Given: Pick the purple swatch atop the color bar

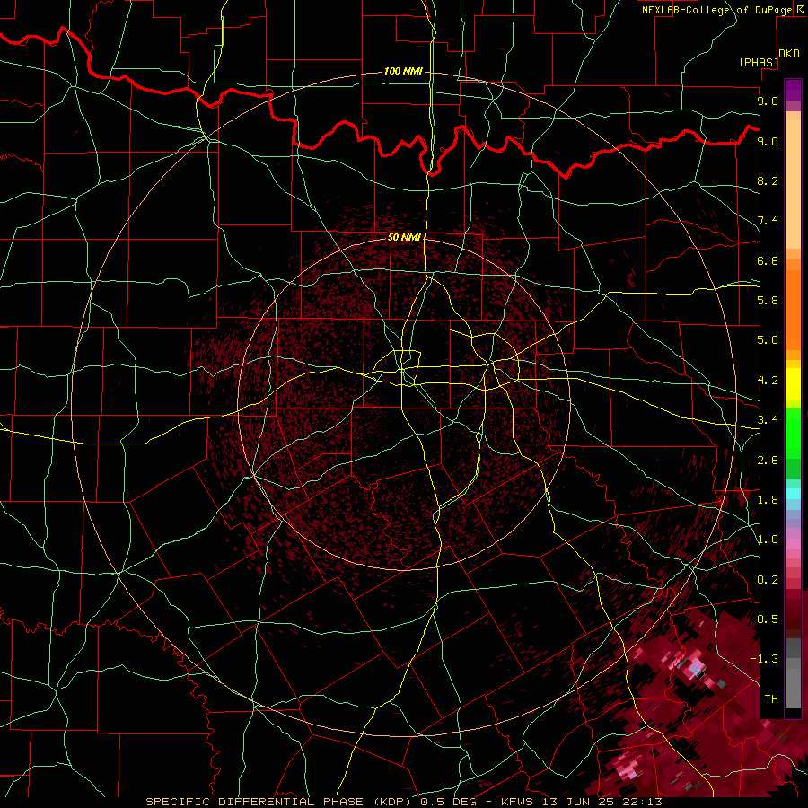Looking at the screenshot, I should pyautogui.click(x=793, y=90).
